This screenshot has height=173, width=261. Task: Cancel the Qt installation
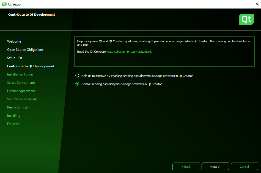click(x=244, y=167)
